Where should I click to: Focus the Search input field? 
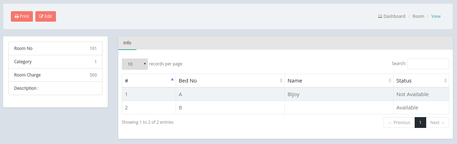[x=428, y=64]
